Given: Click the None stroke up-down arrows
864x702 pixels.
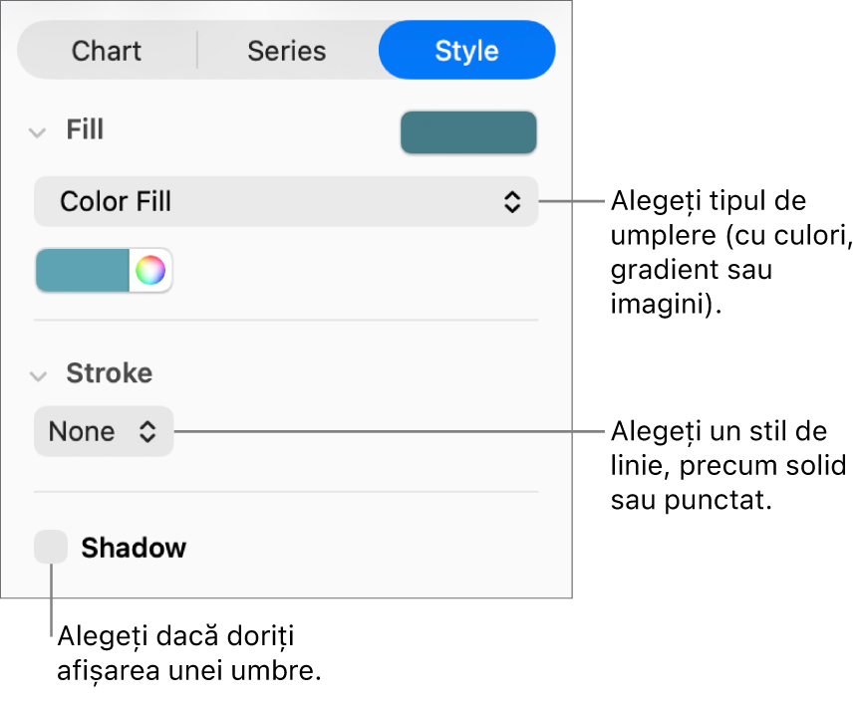Looking at the screenshot, I should 147,432.
